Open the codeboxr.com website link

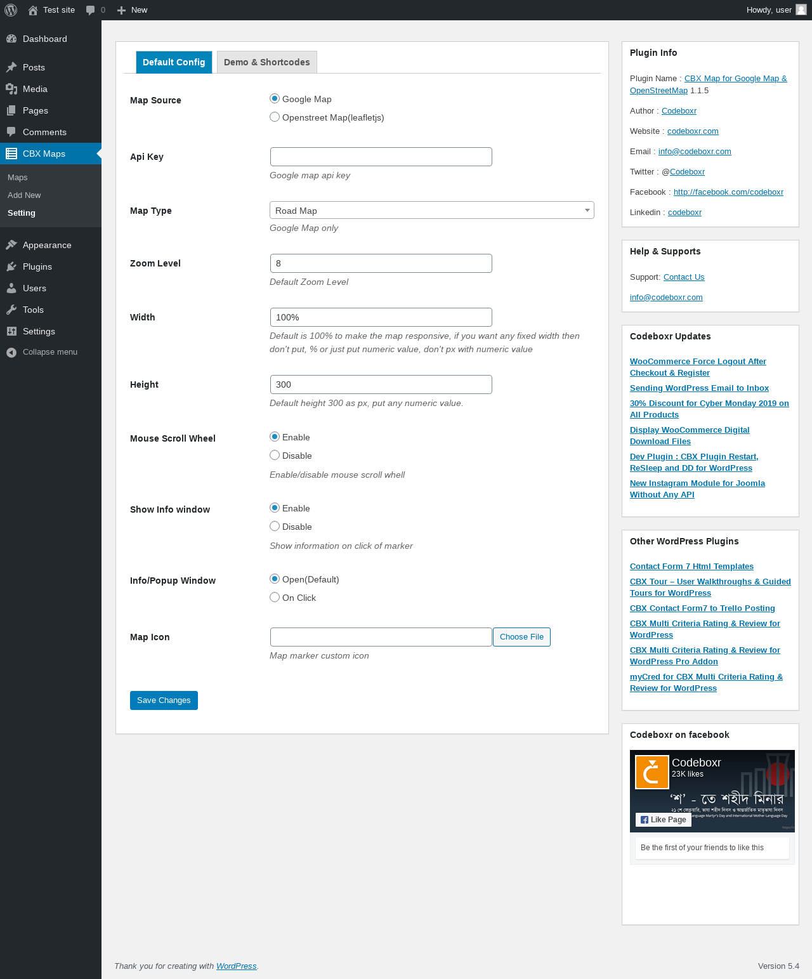coord(693,131)
